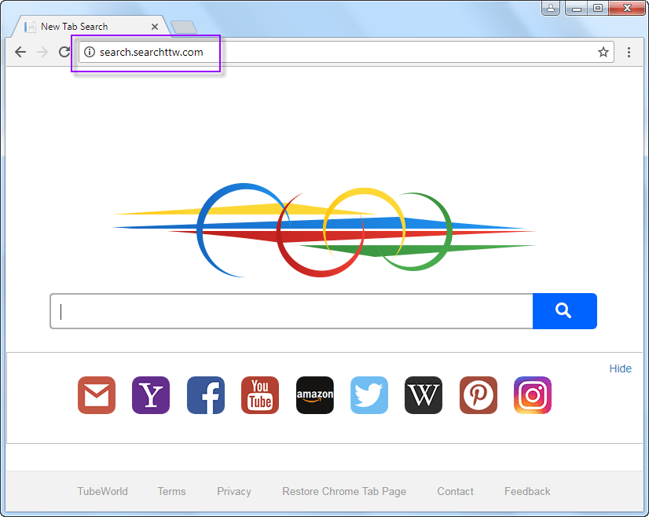
Task: Open the Terms footer link
Action: coord(171,491)
